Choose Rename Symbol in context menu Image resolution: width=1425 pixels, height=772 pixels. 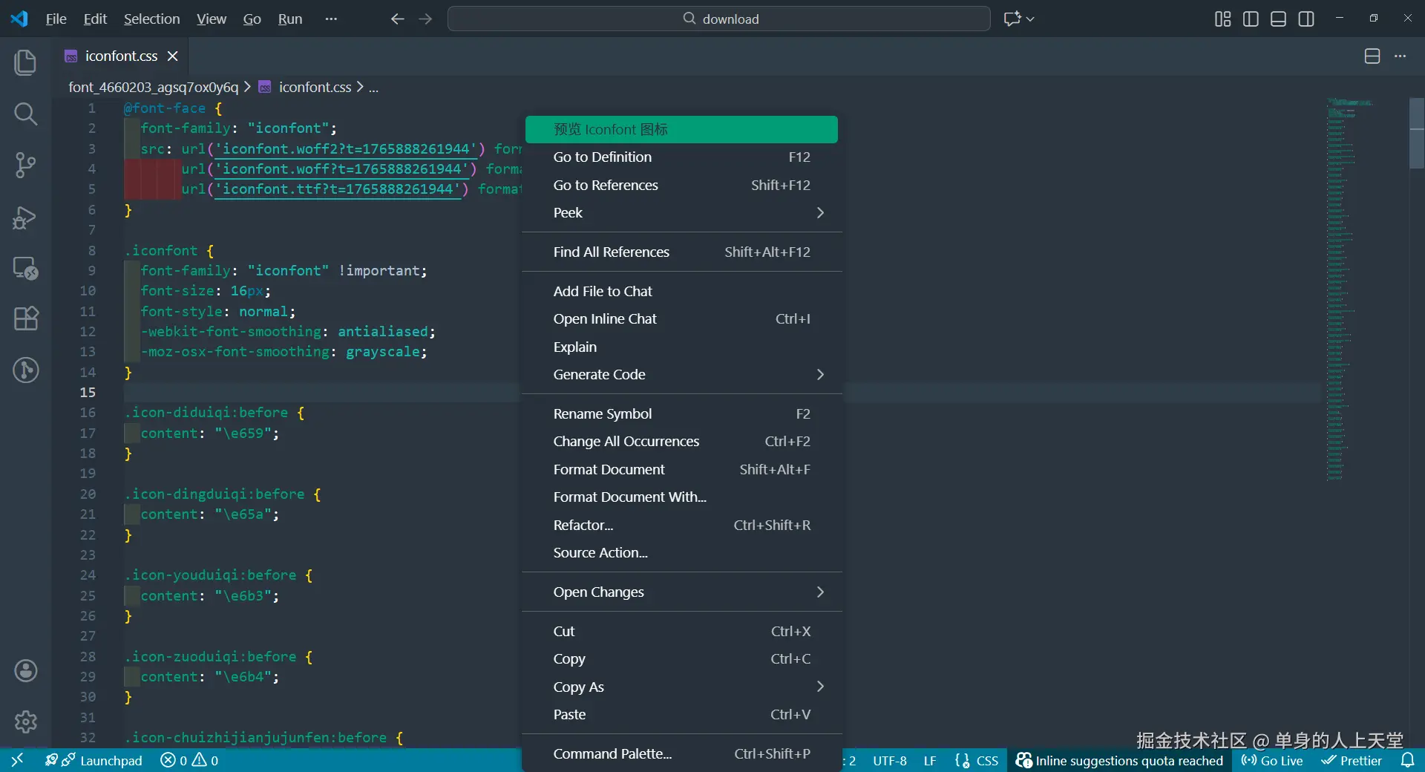pyautogui.click(x=602, y=413)
